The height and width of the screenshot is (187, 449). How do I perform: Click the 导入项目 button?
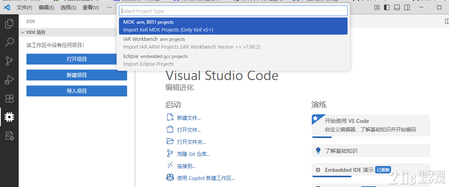point(77,91)
